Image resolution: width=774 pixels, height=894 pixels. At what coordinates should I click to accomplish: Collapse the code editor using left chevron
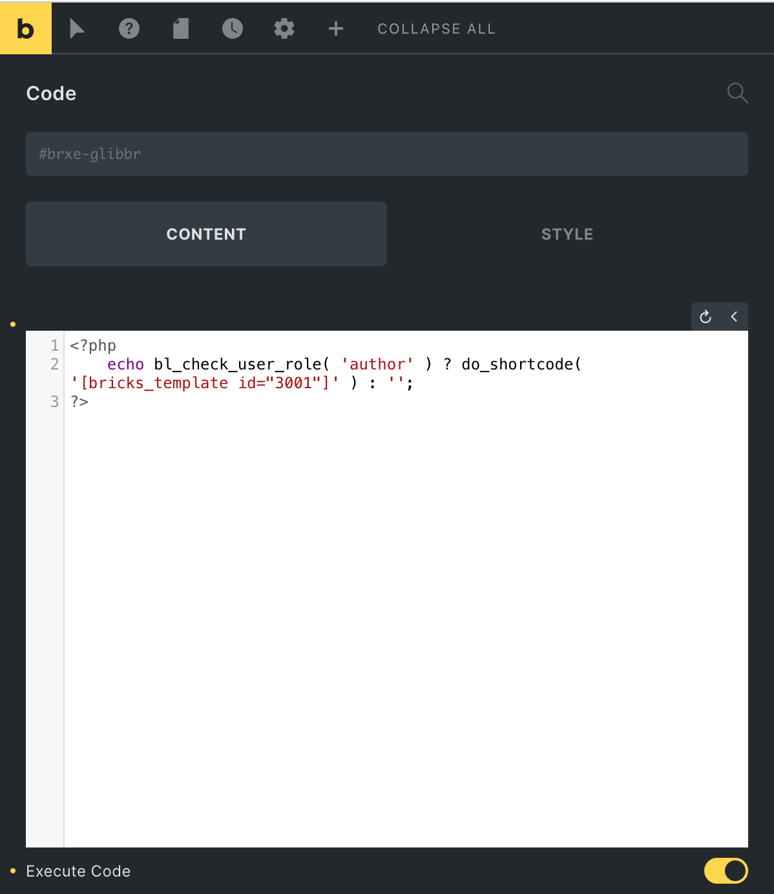[x=734, y=317]
